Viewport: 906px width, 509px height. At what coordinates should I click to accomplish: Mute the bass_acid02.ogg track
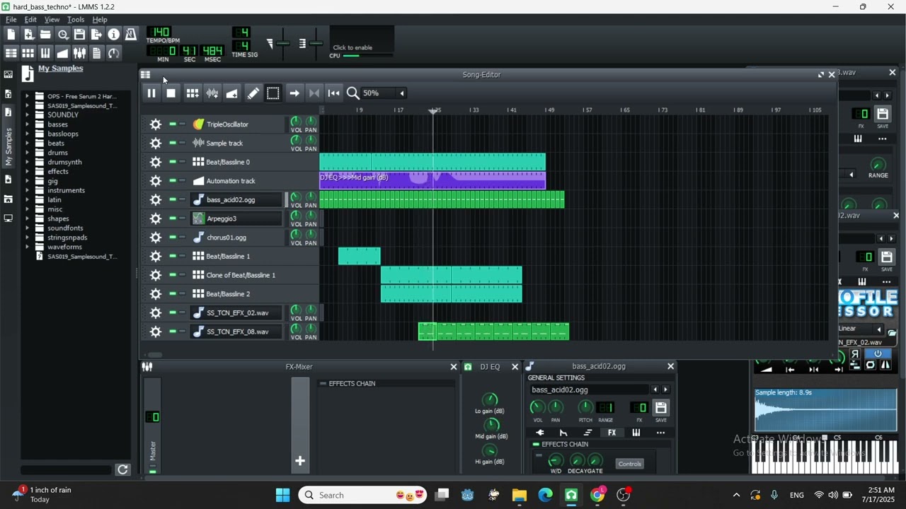[173, 199]
